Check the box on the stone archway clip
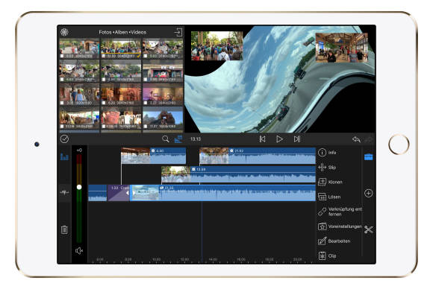This screenshot has width=433, height=289. coord(62,56)
